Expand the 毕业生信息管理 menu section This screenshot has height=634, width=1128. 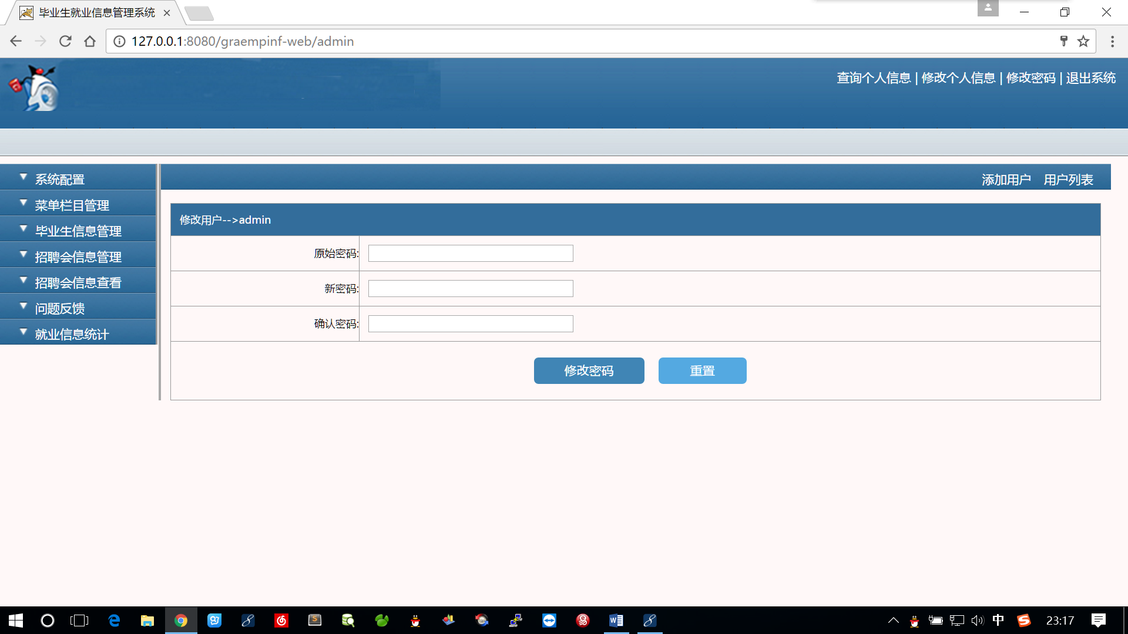78,231
